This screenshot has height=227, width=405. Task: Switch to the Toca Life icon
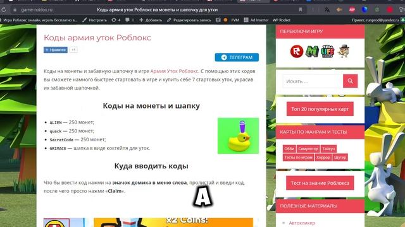tap(328, 51)
